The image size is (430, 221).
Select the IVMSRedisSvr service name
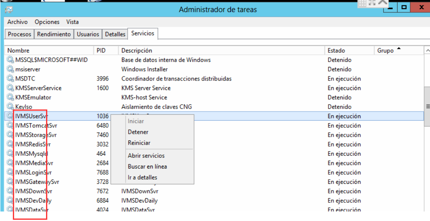[33, 144]
